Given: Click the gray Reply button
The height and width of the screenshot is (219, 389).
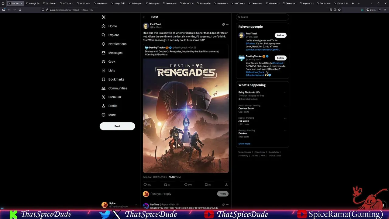Looking at the screenshot, I should (223, 194).
